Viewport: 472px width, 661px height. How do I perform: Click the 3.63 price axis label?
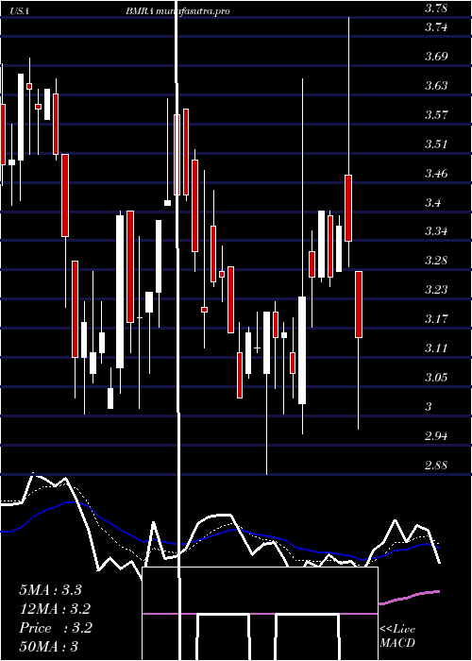436,86
